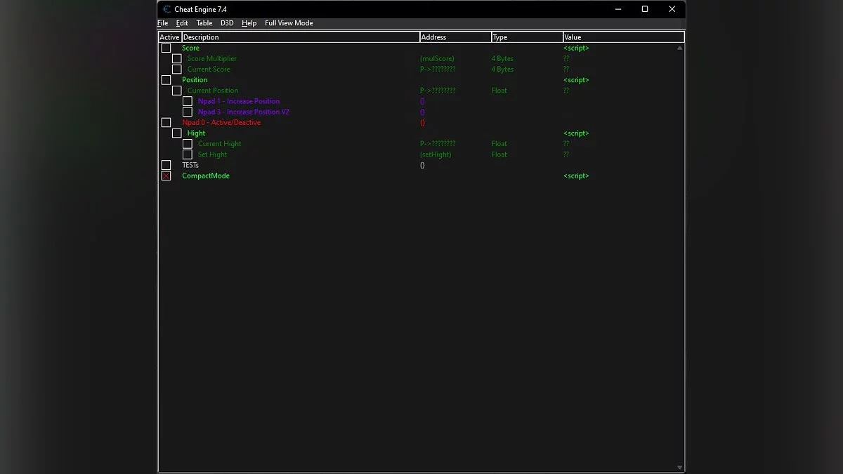Tick the Current Score checkbox

(x=176, y=69)
